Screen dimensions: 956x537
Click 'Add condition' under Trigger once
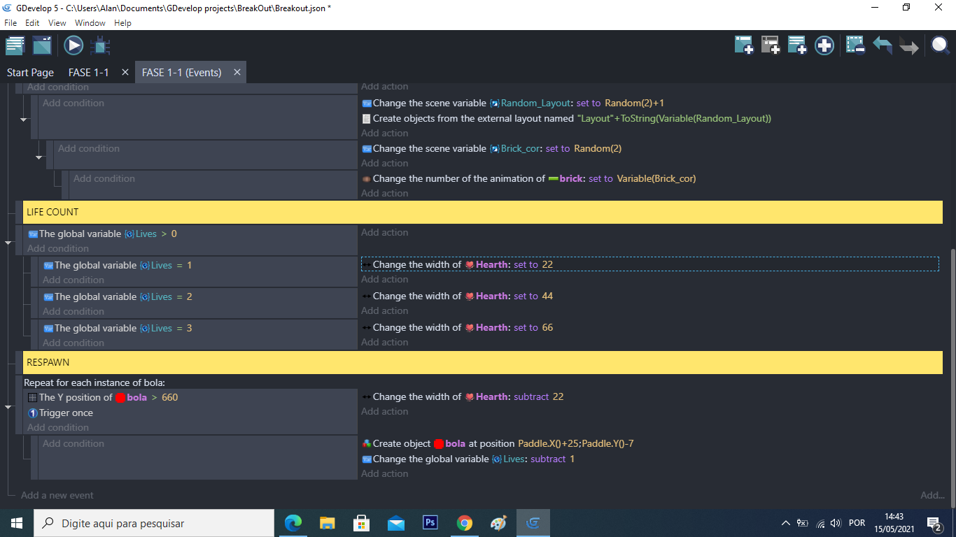point(58,427)
